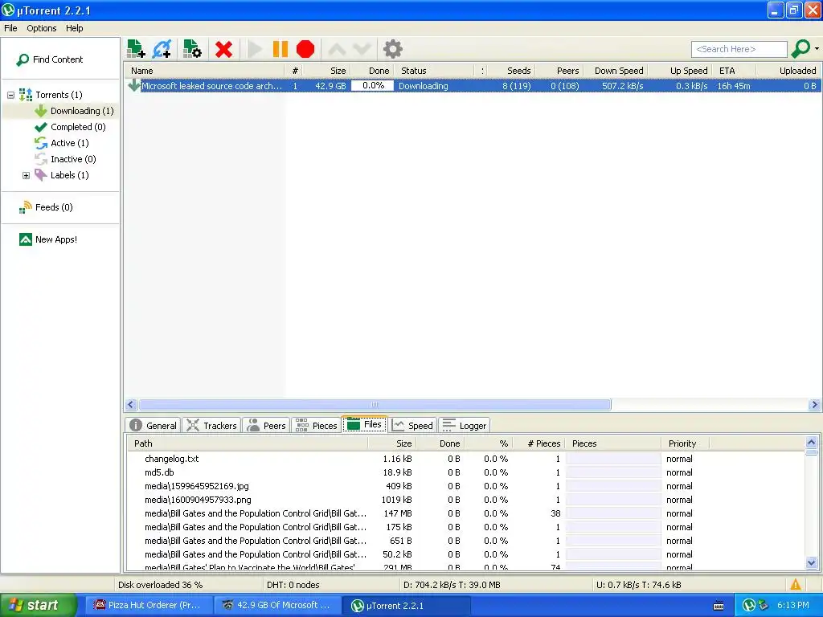Viewport: 823px width, 617px height.
Task: Sort torrents by Size column header
Action: point(326,71)
